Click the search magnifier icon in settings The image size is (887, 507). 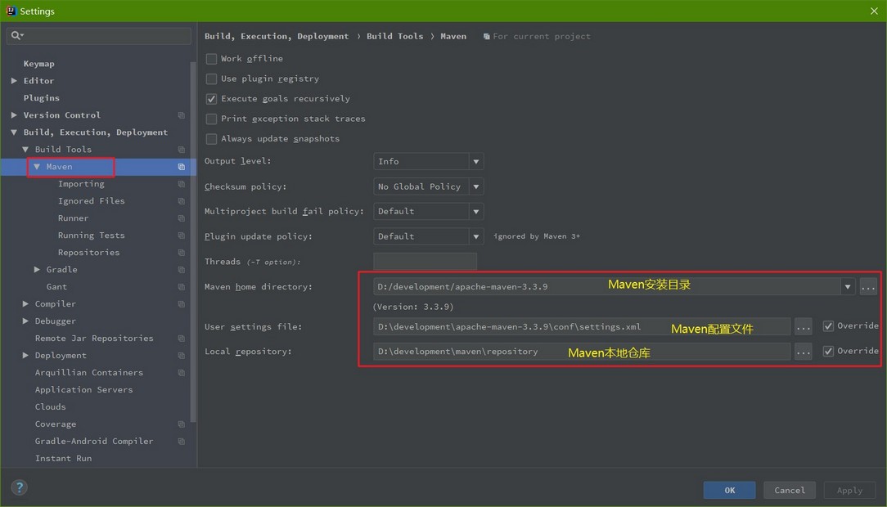point(16,36)
